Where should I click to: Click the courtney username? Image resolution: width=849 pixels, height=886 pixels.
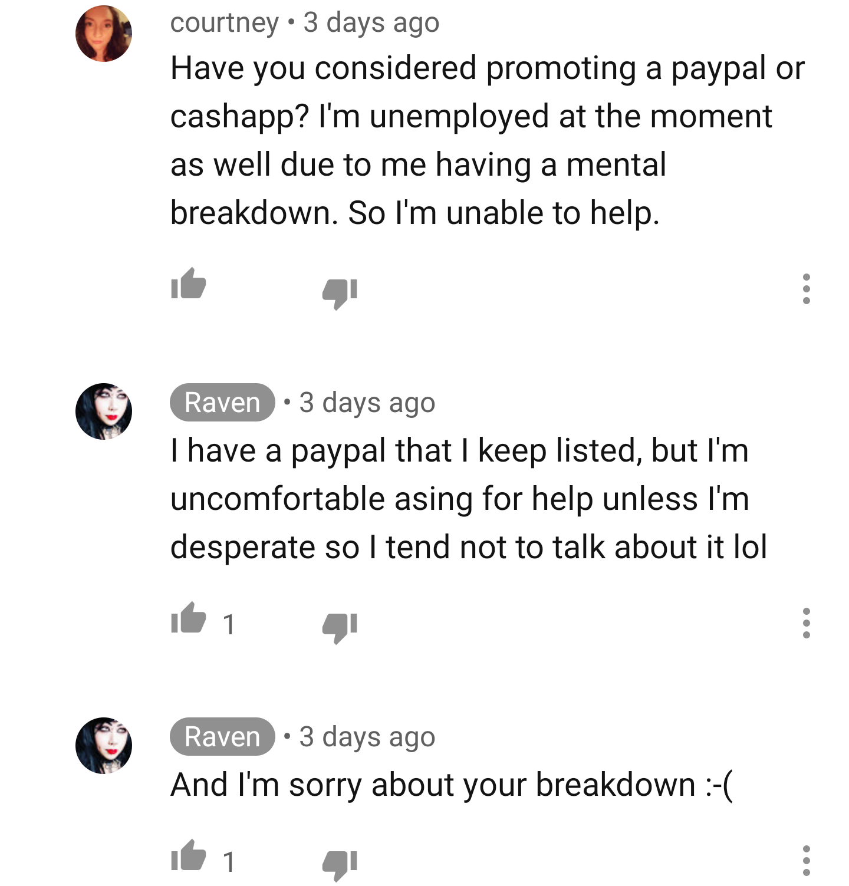[x=224, y=24]
